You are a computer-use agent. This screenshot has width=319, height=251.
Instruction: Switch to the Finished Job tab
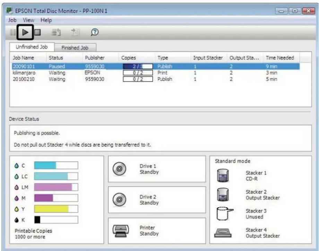click(75, 48)
